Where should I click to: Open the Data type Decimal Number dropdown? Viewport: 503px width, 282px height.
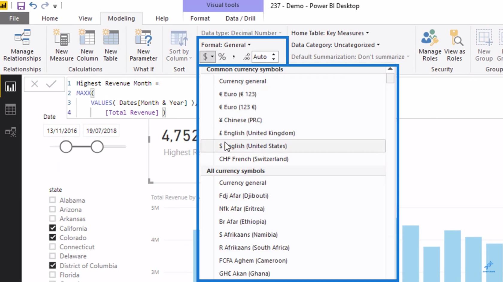pyautogui.click(x=241, y=33)
